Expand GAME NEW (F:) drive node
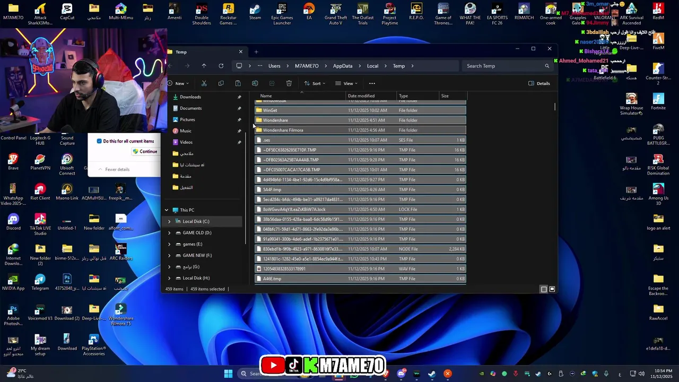This screenshot has height=382, width=679. tap(169, 255)
